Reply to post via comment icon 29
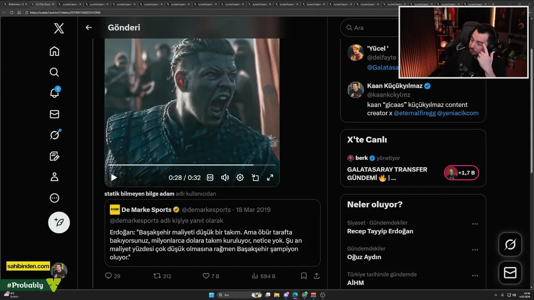The height and width of the screenshot is (300, 534). (112, 276)
